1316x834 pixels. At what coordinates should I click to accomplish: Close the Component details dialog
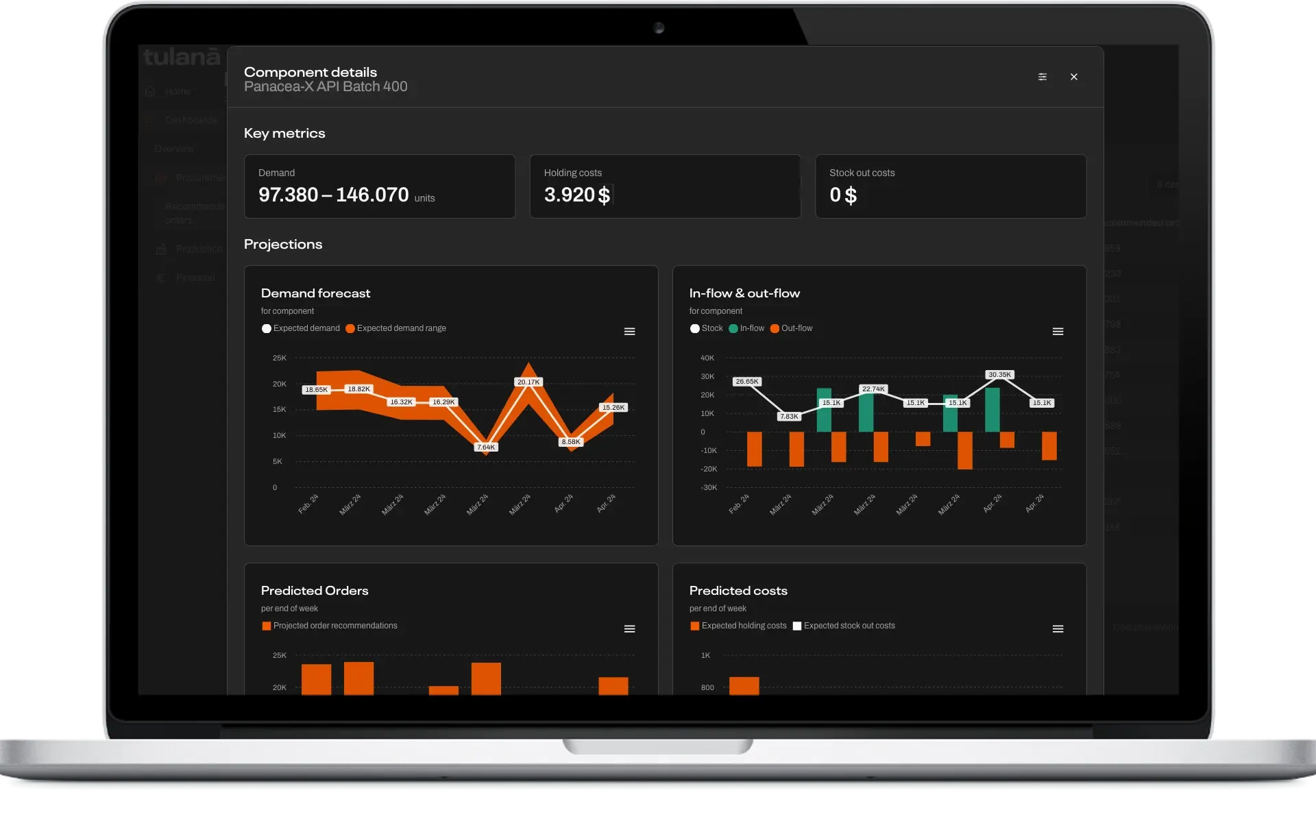tap(1074, 77)
